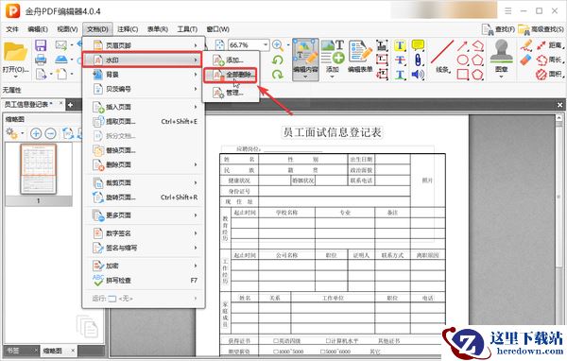The image size is (567, 361).
Task: Select Encrypt (加密) menu entry
Action: (144, 266)
